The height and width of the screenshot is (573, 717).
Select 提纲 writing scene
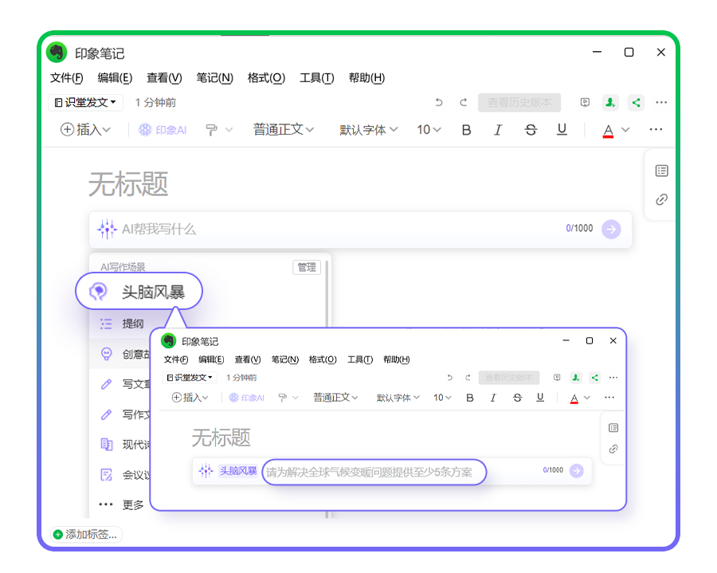coord(132,324)
